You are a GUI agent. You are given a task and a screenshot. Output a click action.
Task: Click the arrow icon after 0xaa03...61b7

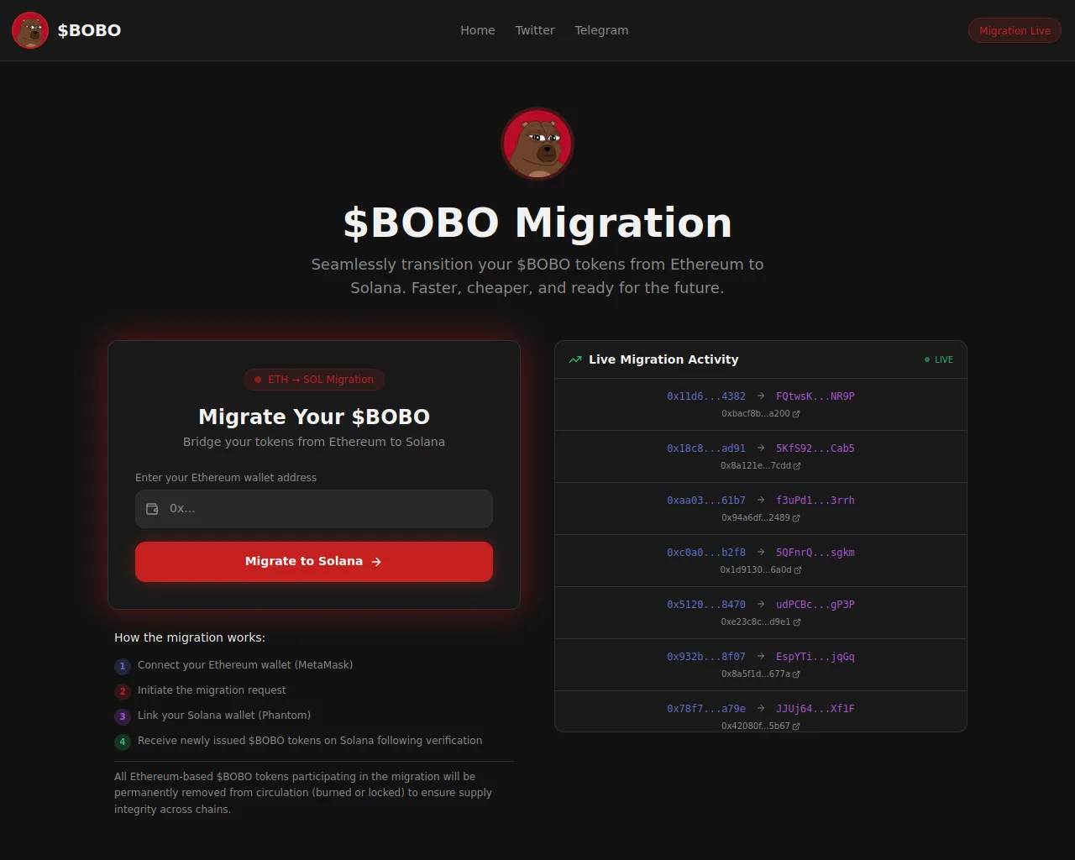coord(761,500)
